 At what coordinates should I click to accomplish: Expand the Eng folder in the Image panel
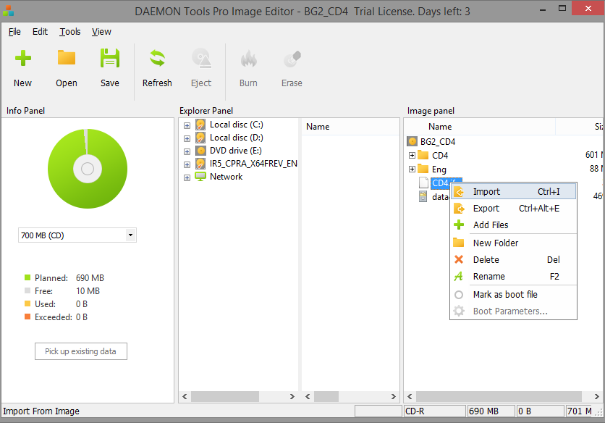click(x=412, y=169)
